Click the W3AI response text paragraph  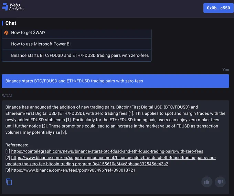point(115,120)
